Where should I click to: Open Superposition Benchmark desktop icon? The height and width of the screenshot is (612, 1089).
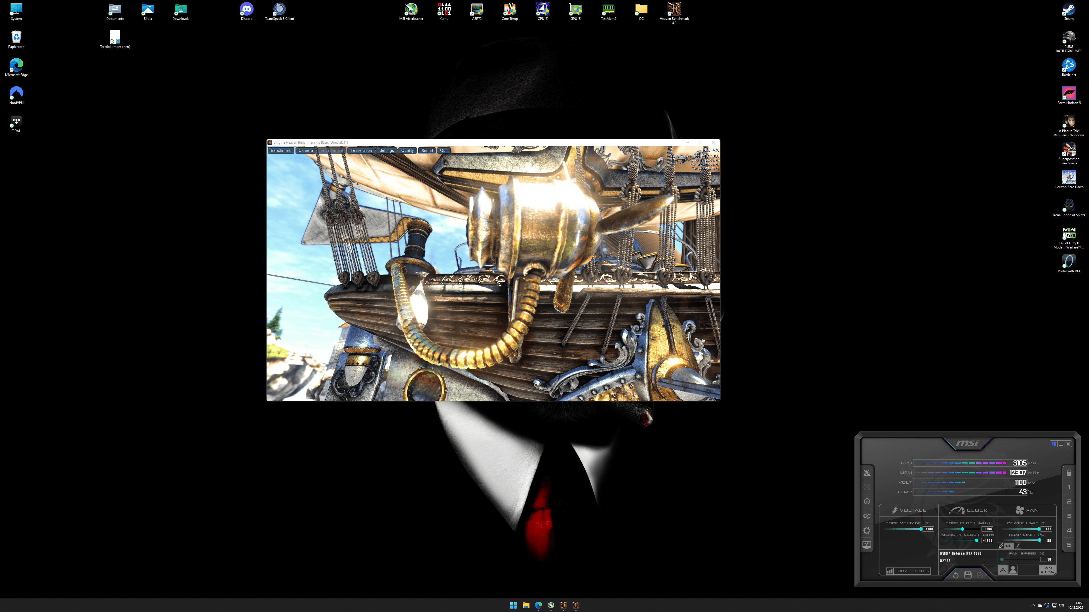pyautogui.click(x=1069, y=154)
